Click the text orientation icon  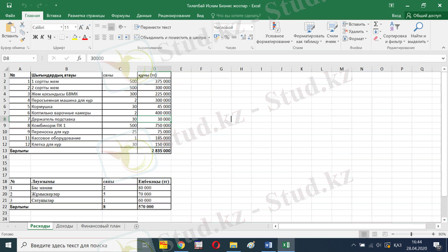pos(121,27)
